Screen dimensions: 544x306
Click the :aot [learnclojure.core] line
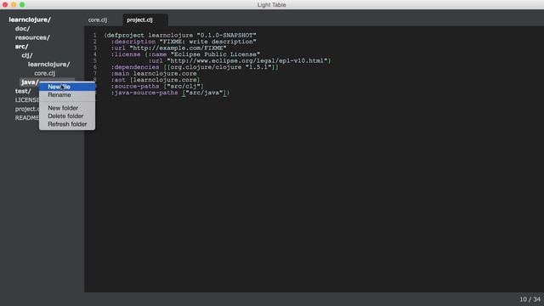tap(156, 80)
